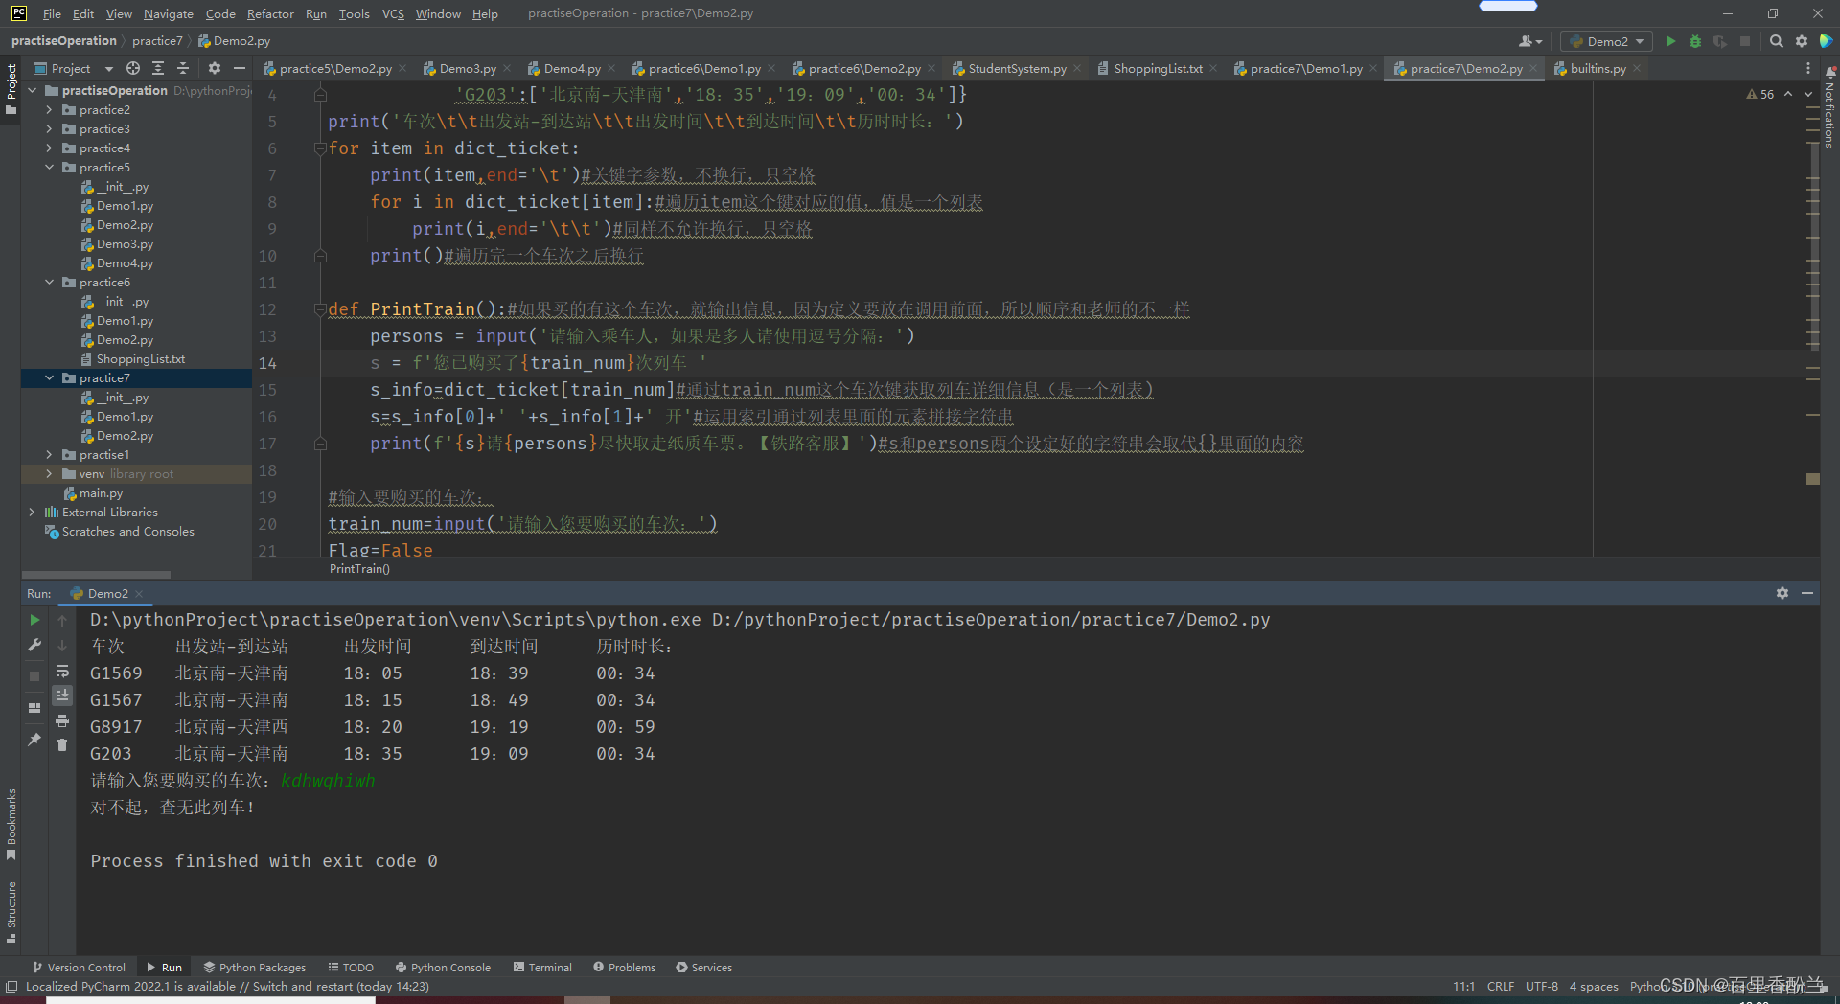Collapse practice5 folder
1840x1004 pixels.
(x=50, y=168)
